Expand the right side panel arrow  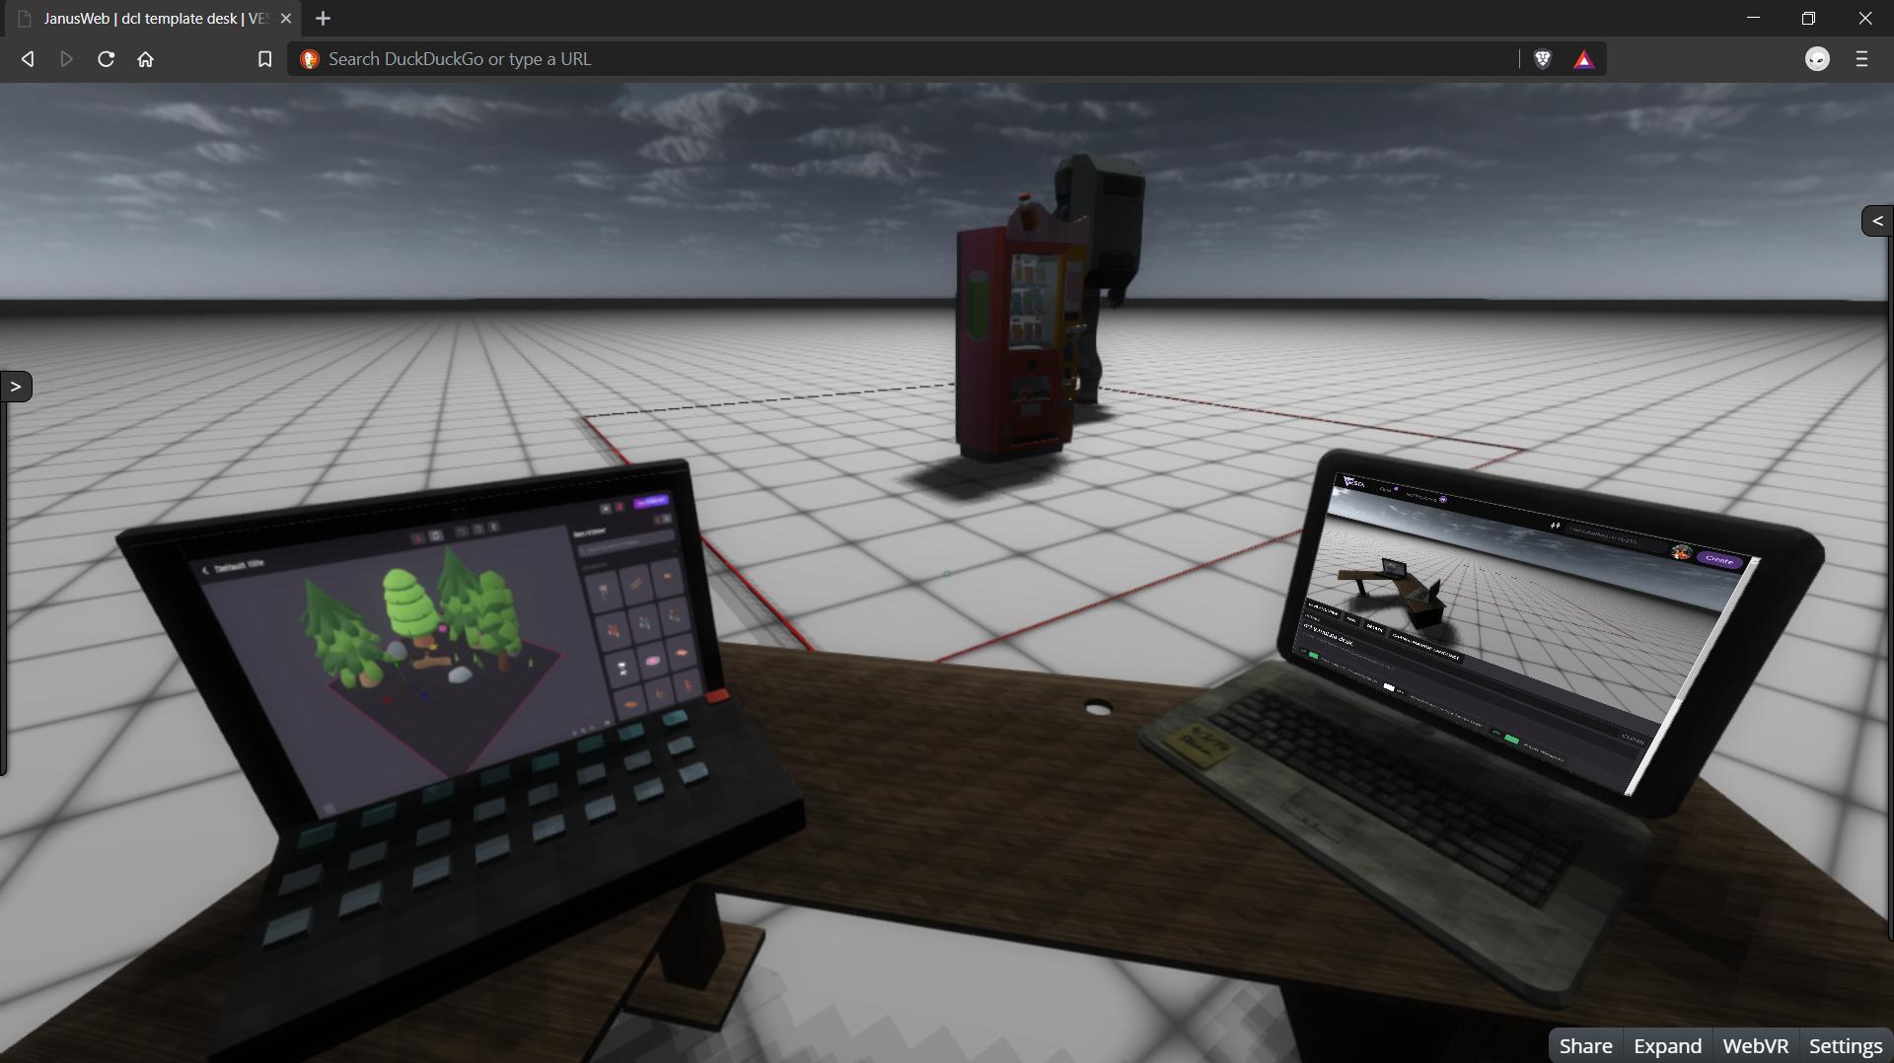point(1877,221)
